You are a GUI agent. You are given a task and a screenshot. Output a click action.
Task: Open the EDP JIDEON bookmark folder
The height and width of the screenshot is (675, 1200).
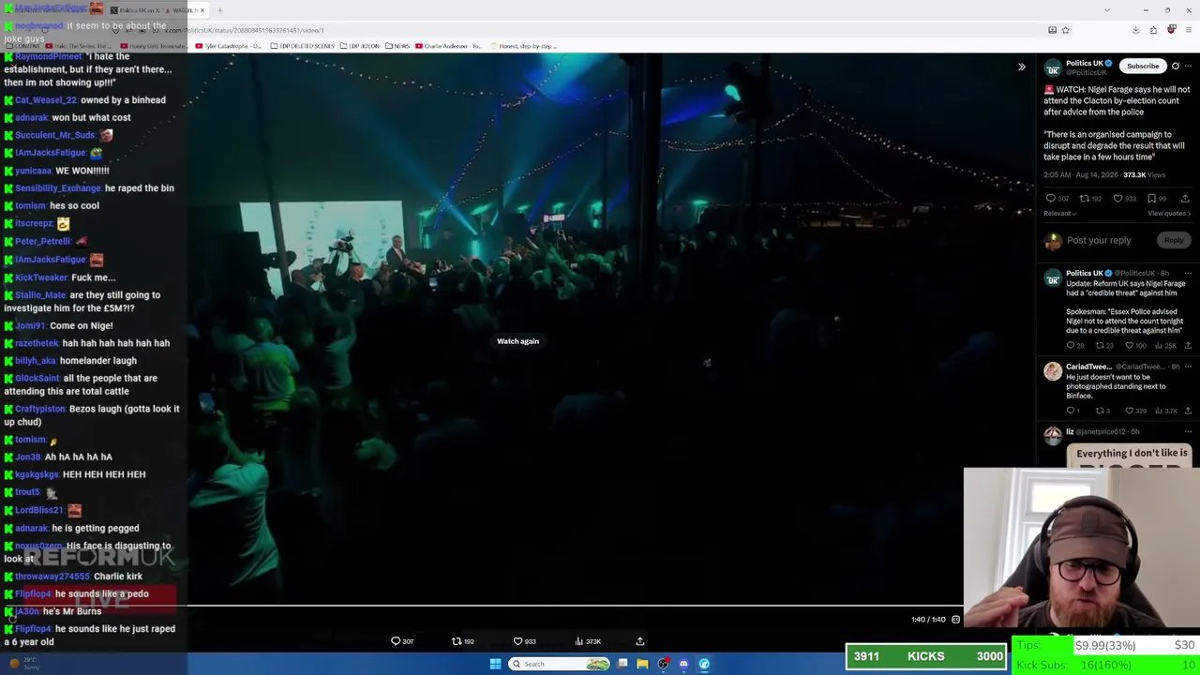tap(360, 46)
